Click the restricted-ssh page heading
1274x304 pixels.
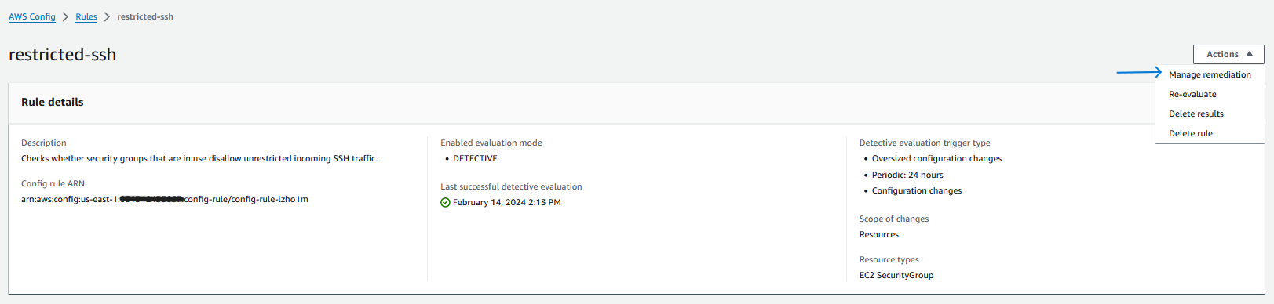62,55
